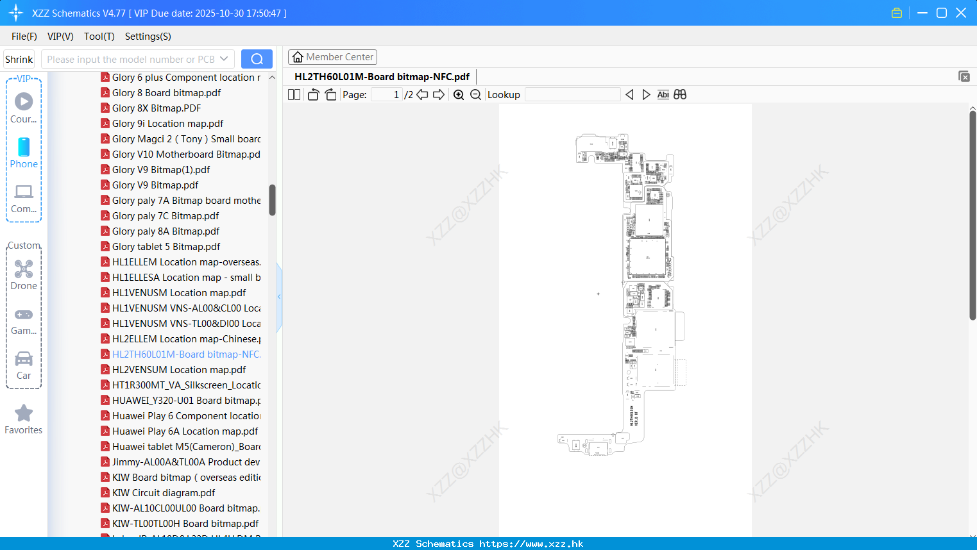The height and width of the screenshot is (550, 977).
Task: Rotate page counterclockwise
Action: coord(313,95)
